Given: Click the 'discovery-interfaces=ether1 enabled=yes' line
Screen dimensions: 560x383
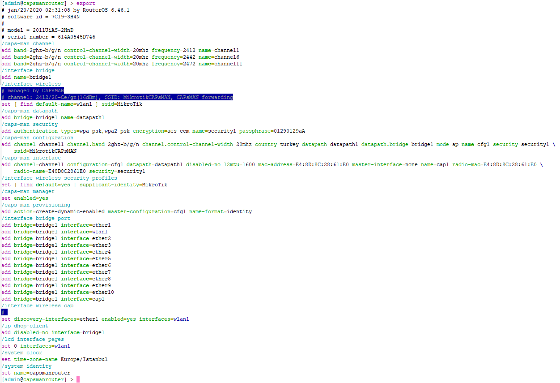Looking at the screenshot, I should click(x=95, y=319).
